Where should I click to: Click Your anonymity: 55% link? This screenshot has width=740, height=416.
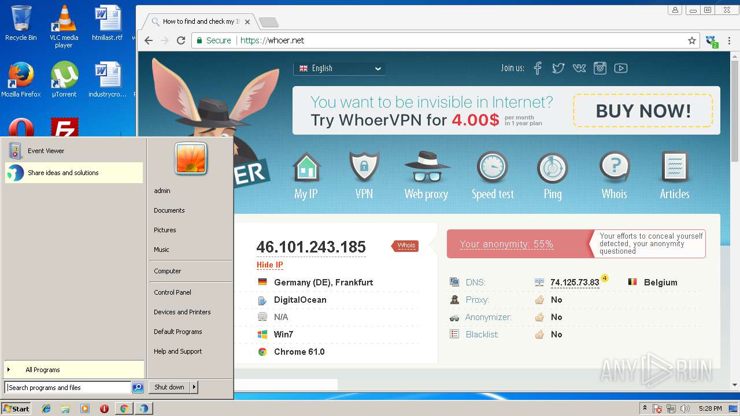(506, 244)
